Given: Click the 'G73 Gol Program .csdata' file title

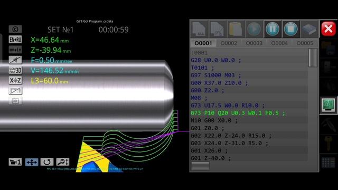Looking at the screenshot, I should pyautogui.click(x=95, y=21).
